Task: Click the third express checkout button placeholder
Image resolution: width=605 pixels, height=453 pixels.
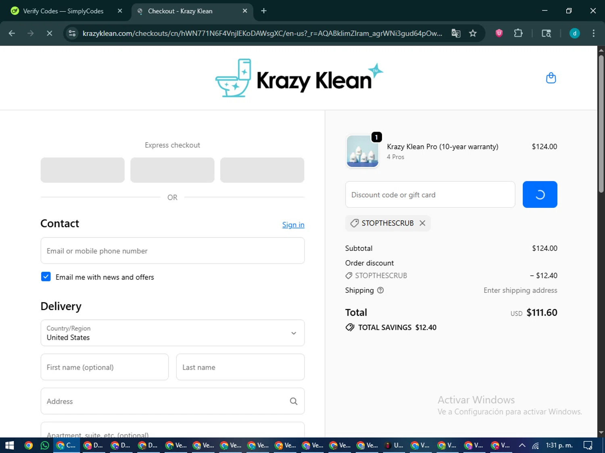Action: tap(262, 170)
